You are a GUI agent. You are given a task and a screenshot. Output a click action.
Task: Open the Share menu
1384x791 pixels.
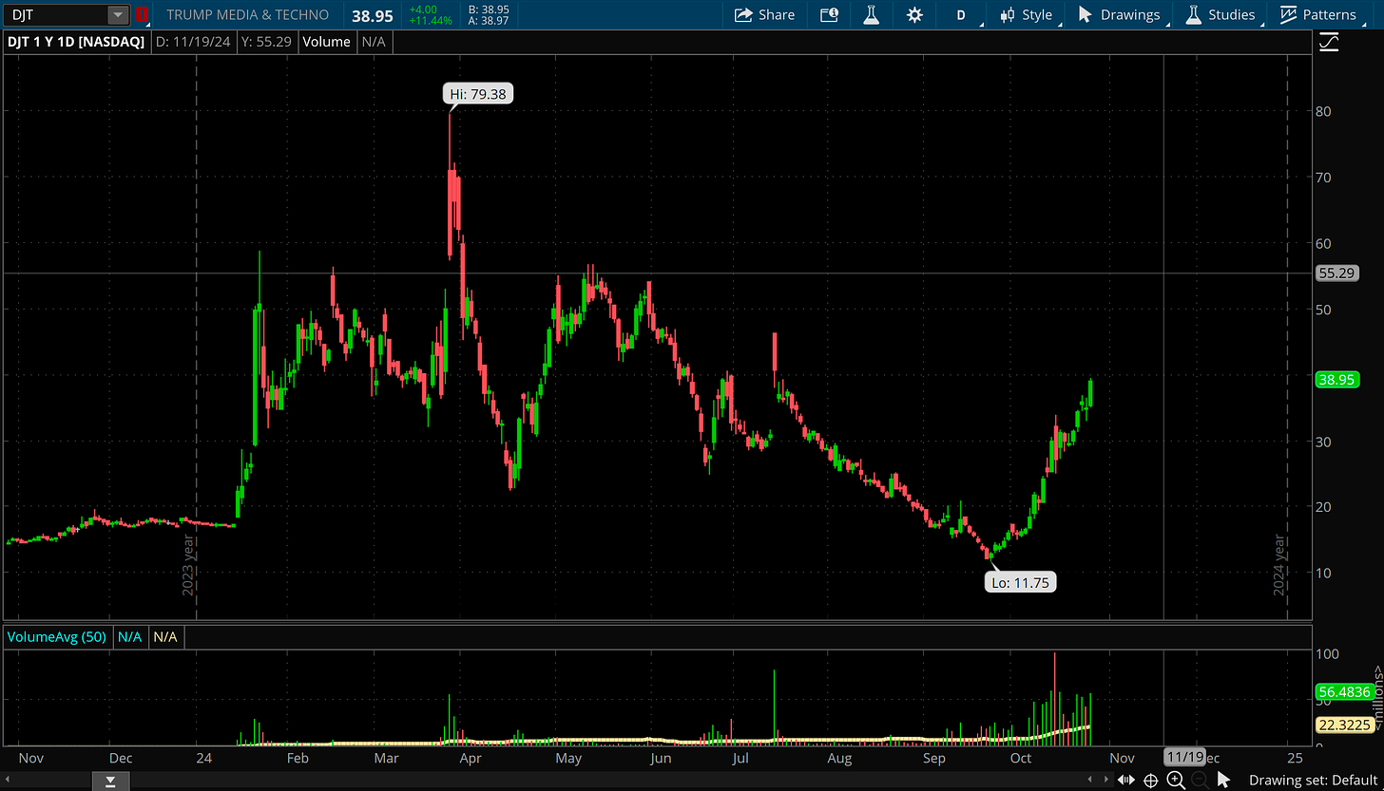[764, 15]
